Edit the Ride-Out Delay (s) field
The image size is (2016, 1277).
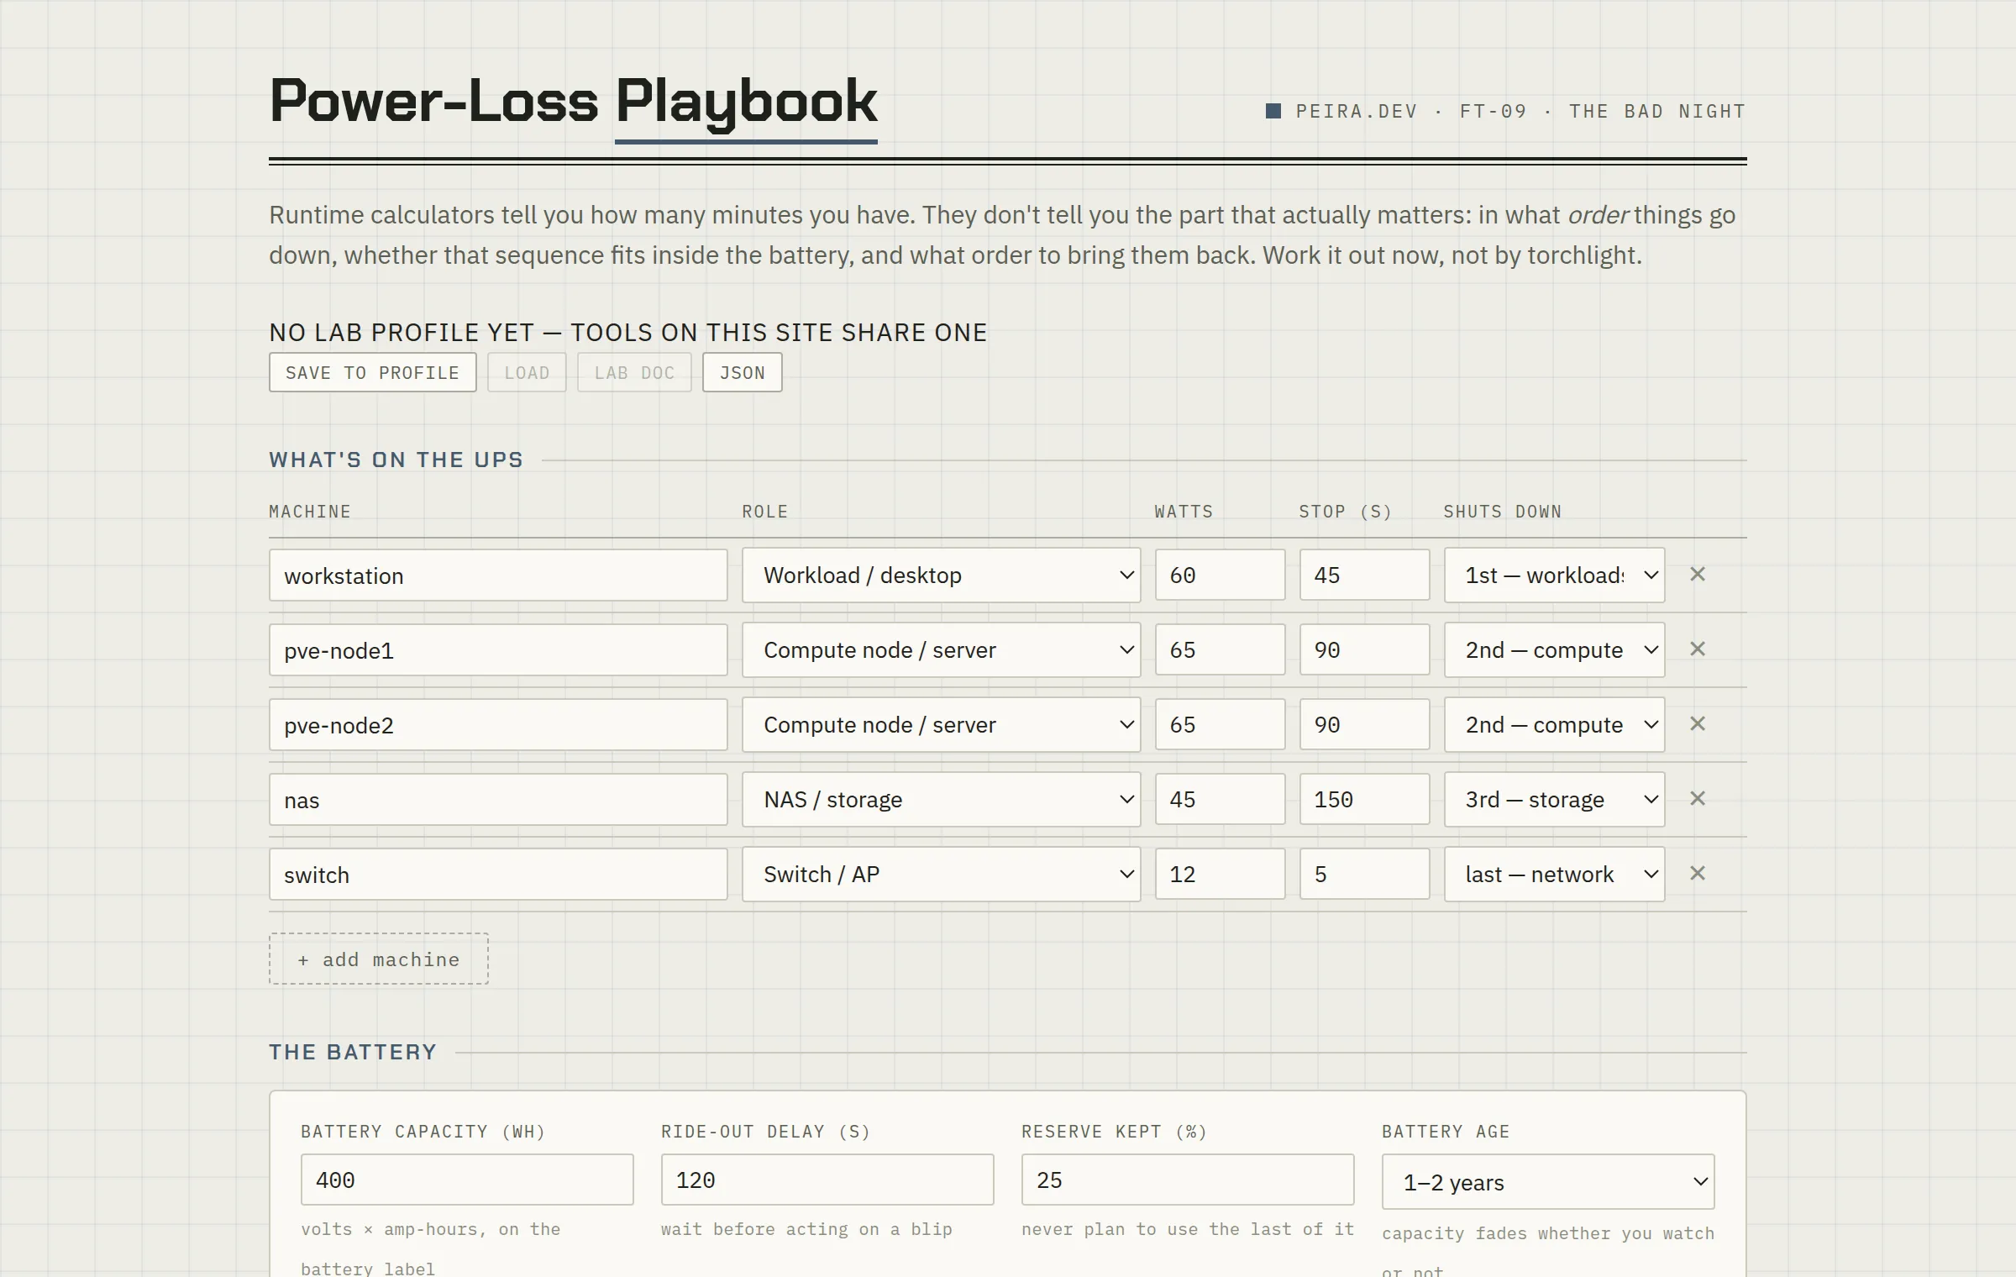click(827, 1180)
